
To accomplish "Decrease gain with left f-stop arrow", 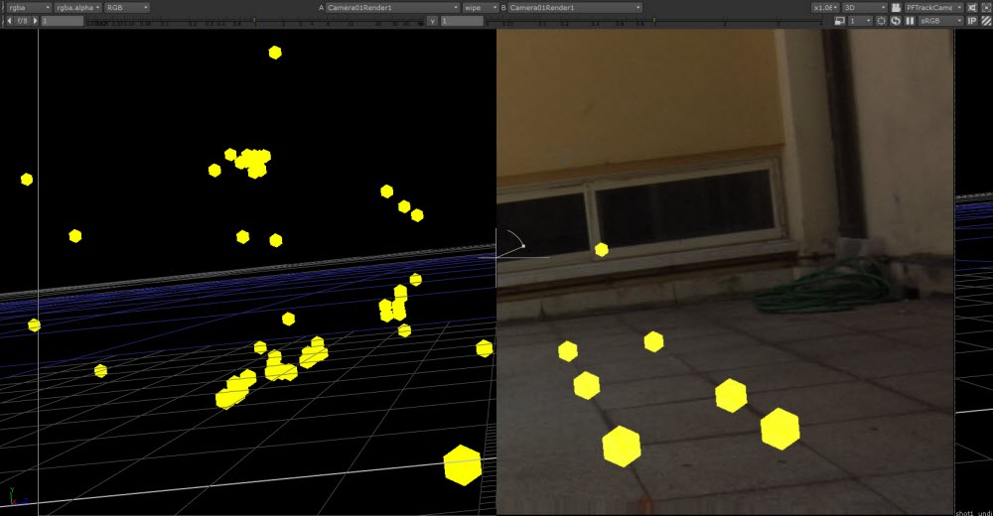I will pyautogui.click(x=9, y=21).
